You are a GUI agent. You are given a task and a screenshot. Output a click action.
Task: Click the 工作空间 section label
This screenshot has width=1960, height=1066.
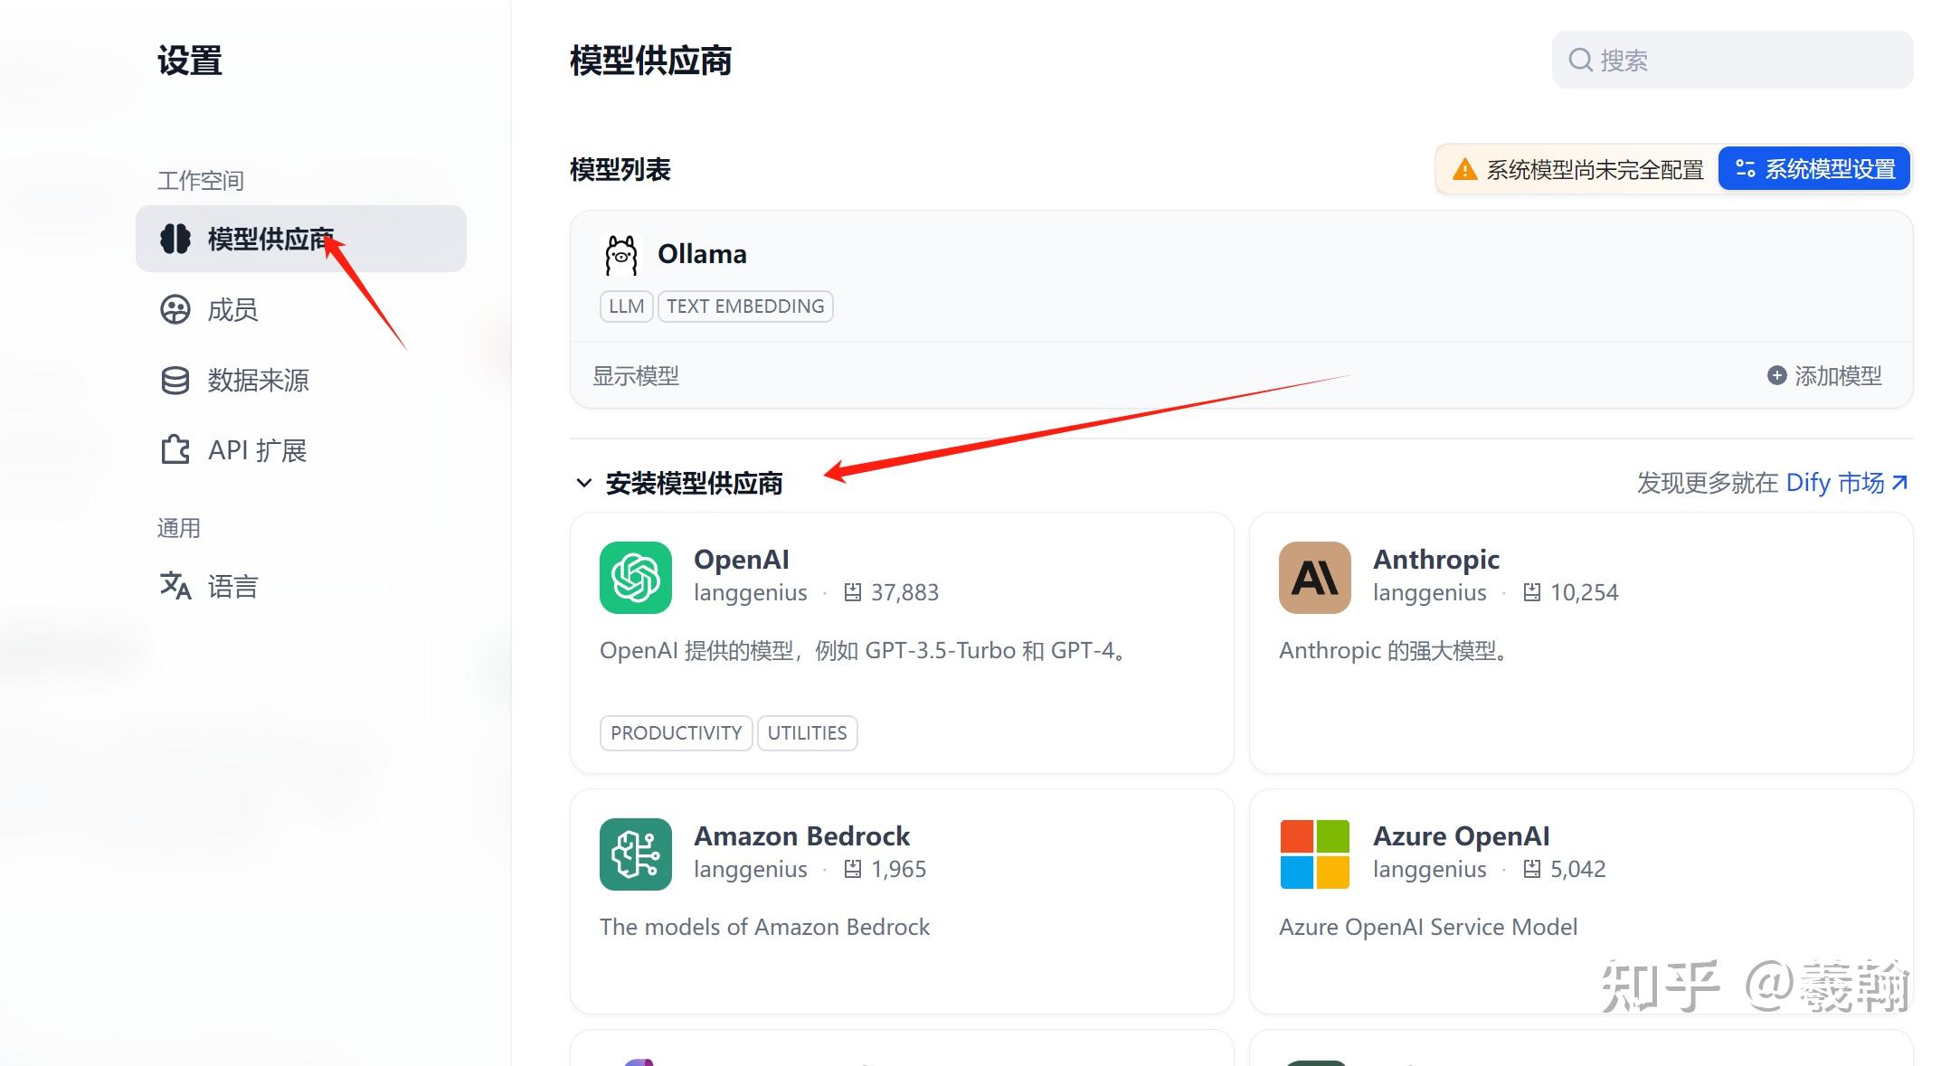pos(201,181)
